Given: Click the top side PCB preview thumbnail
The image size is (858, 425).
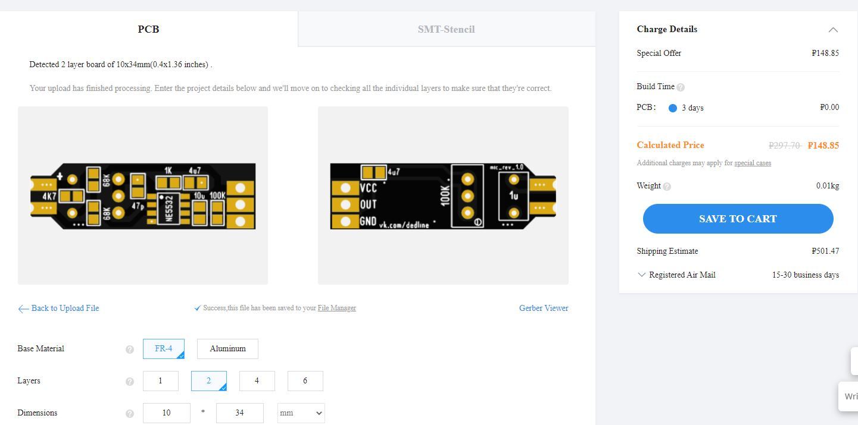Looking at the screenshot, I should tap(143, 196).
